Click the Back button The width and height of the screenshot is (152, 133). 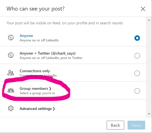pos(115,125)
